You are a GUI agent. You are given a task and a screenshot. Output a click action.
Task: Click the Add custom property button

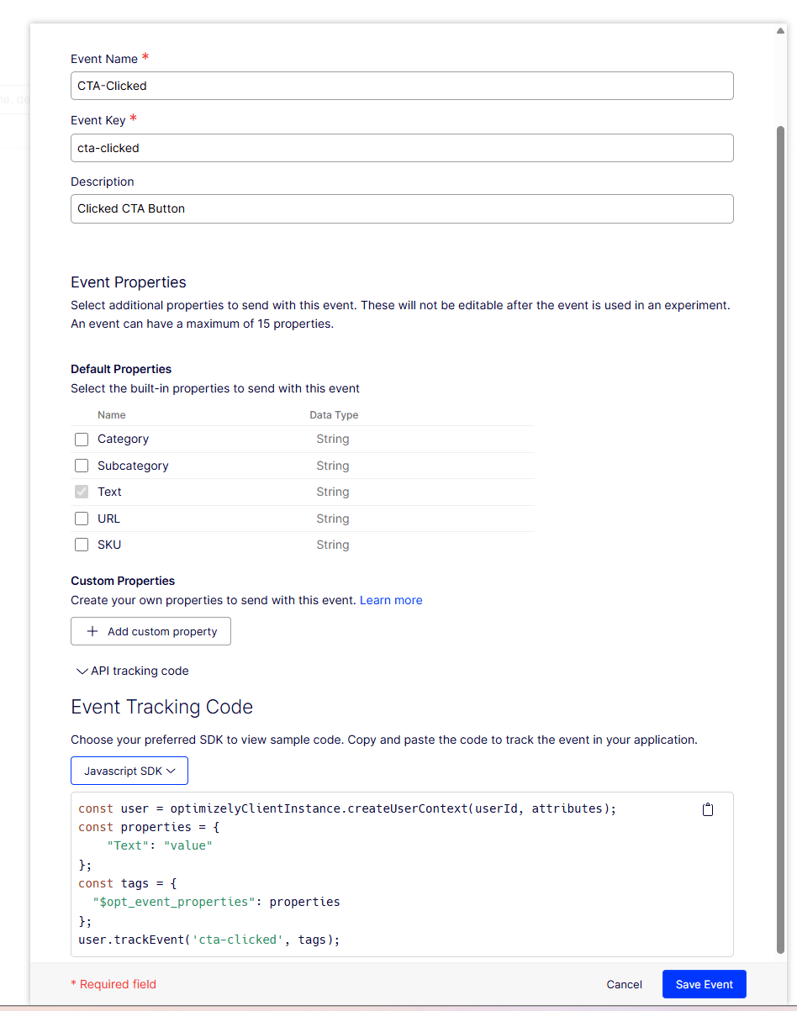[150, 630]
